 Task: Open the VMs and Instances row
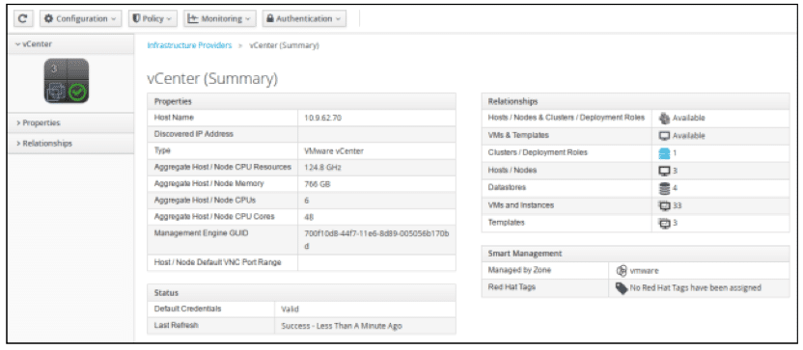pyautogui.click(x=635, y=205)
